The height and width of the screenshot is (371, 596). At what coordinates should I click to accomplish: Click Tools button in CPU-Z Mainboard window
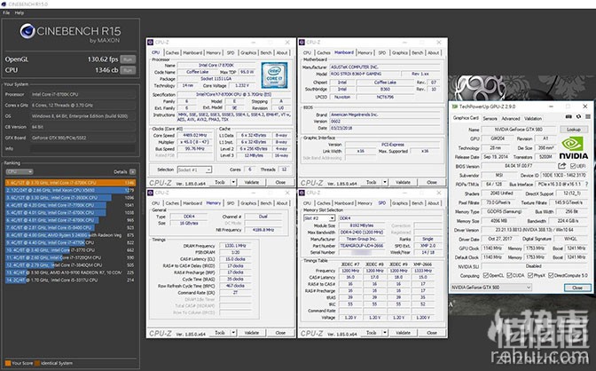[x=371, y=182]
